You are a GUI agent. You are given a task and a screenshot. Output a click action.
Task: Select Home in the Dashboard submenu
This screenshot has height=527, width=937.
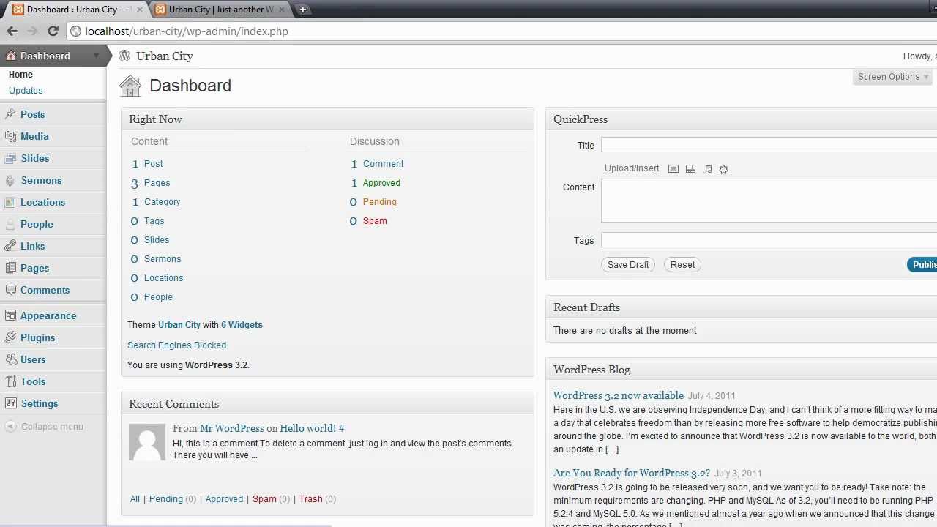pos(20,75)
